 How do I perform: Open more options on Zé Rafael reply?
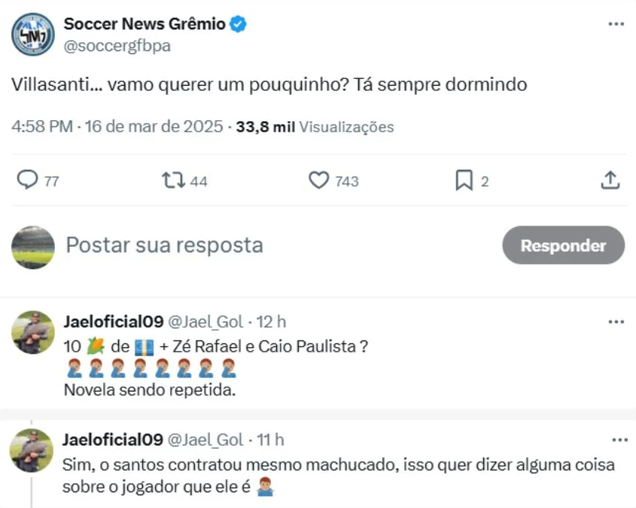coord(616,322)
